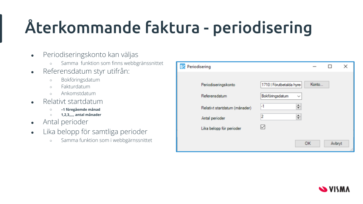
Task: Click the Visma logo
Action: [x=334, y=189]
